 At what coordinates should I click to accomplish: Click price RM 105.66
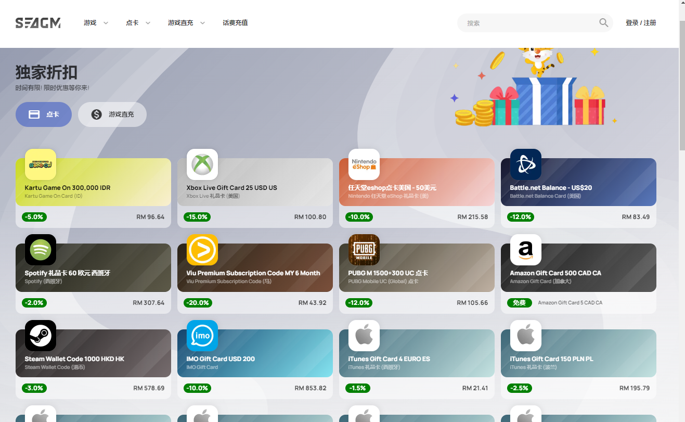472,302
